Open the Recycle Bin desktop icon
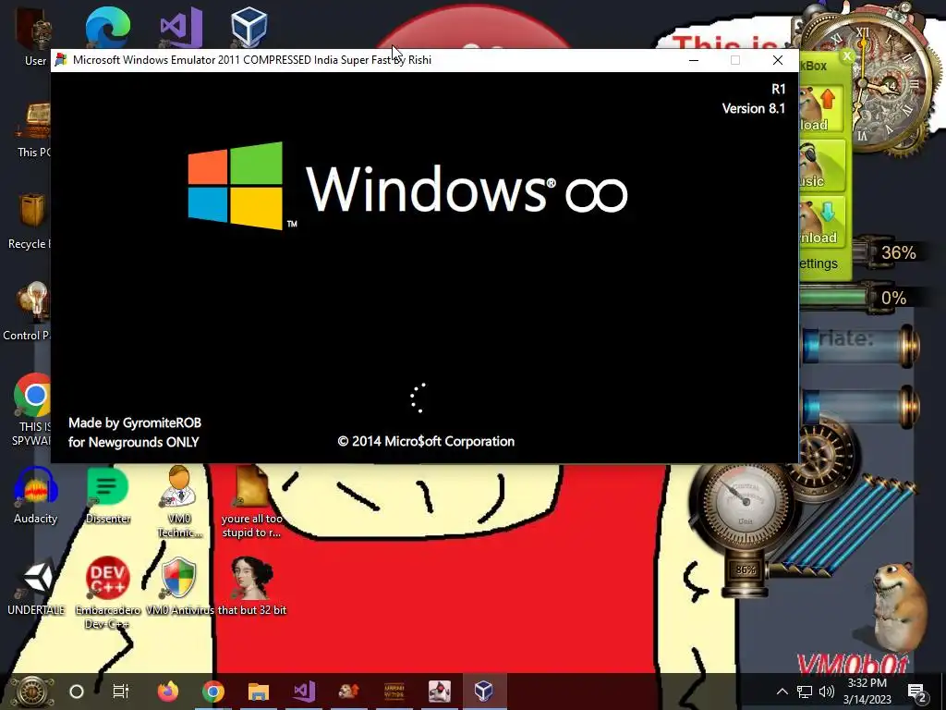The height and width of the screenshot is (710, 946). pyautogui.click(x=31, y=220)
